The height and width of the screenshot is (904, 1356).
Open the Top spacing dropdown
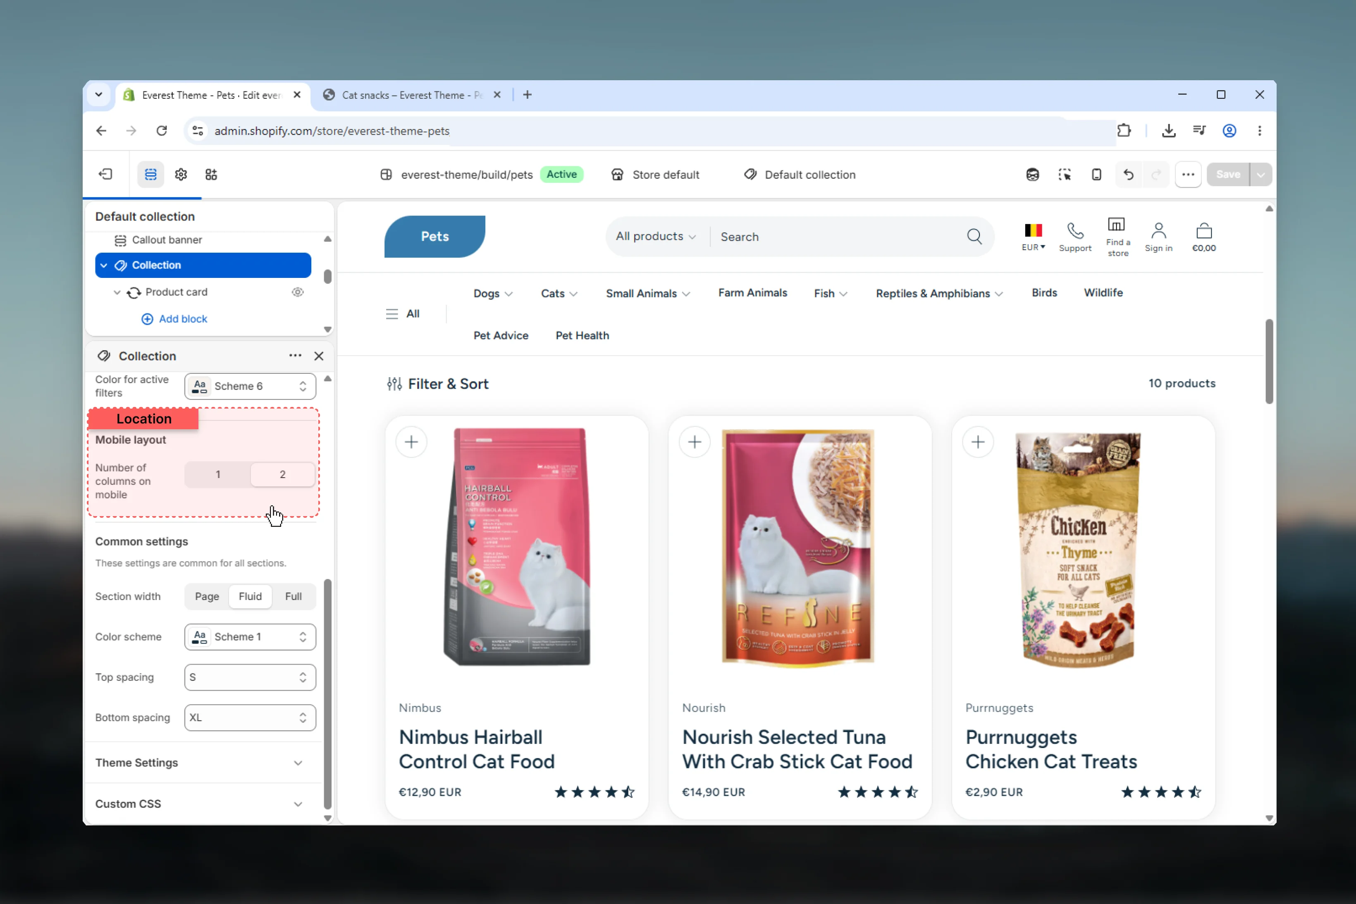coord(250,677)
